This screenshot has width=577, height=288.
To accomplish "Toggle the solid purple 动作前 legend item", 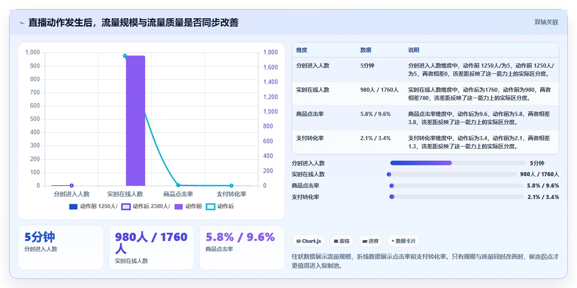I will 188,206.
